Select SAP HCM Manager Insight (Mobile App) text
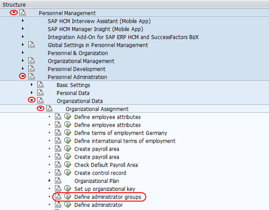Viewport: 269px width, 210px height. click(x=95, y=29)
